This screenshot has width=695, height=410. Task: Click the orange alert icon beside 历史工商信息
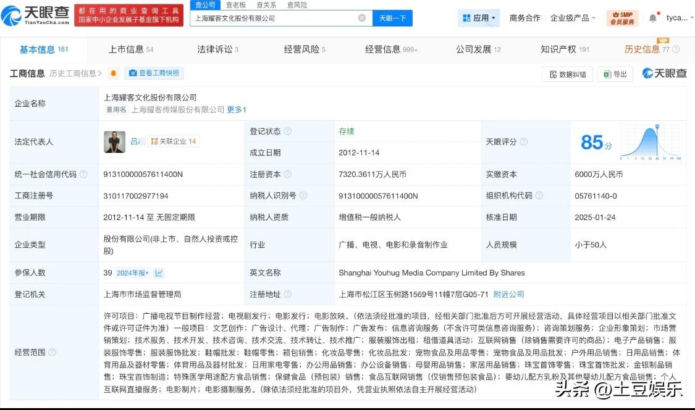pyautogui.click(x=114, y=73)
